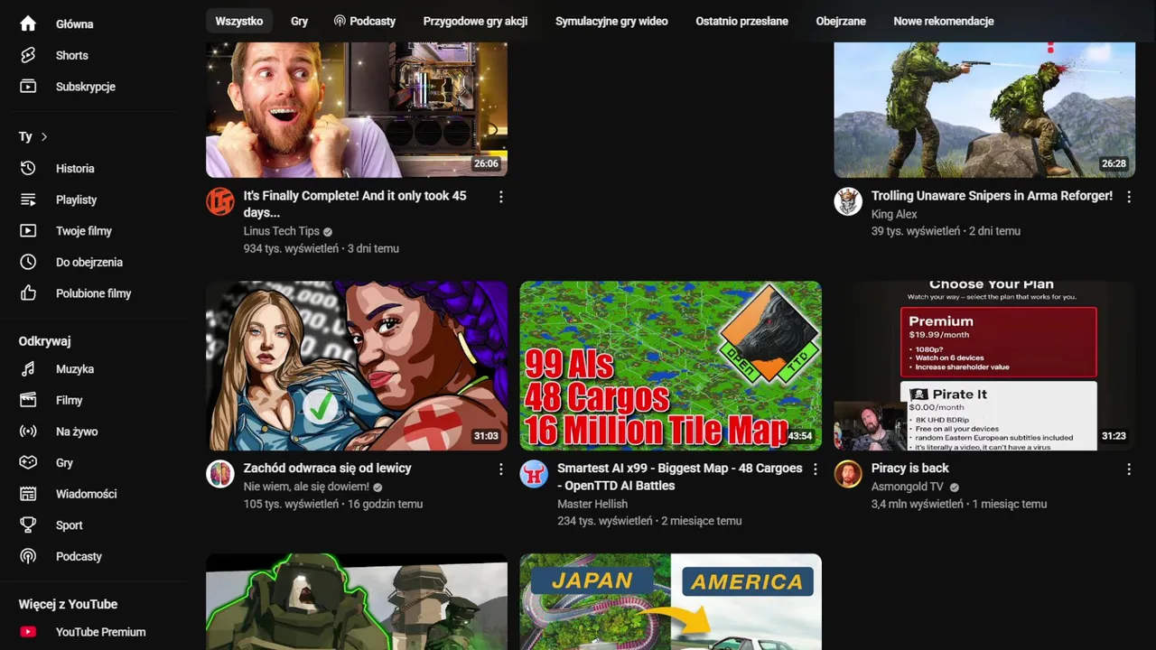Select the Podcasty filter chip
The height and width of the screenshot is (650, 1156).
click(365, 21)
